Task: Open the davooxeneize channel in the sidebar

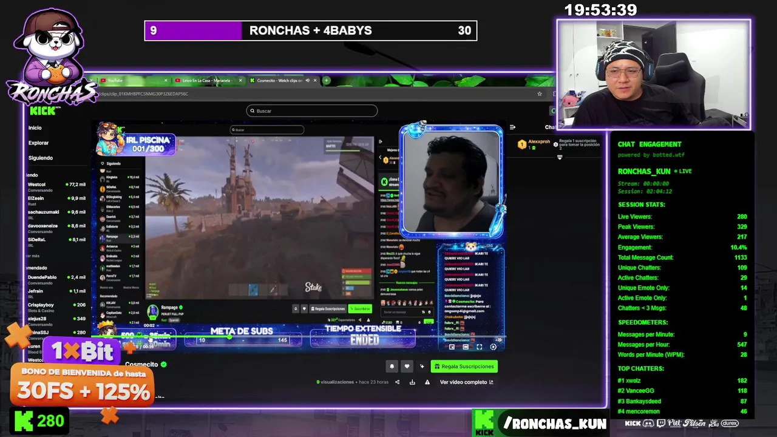Action: [56, 228]
